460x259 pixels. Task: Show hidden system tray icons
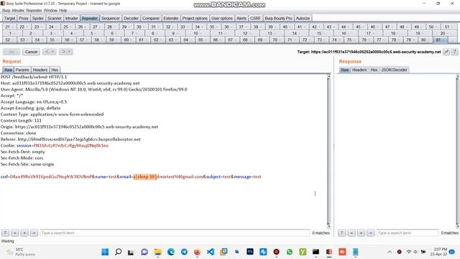coord(390,252)
